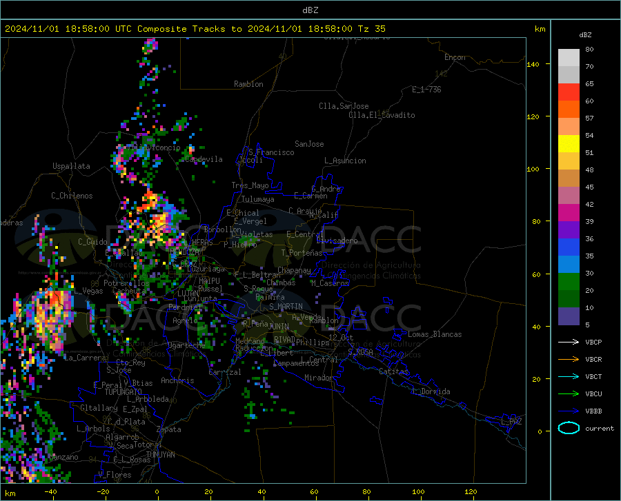This screenshot has width=621, height=501.
Task: Click the 'Tz 35' threshold text
Action: 371,29
